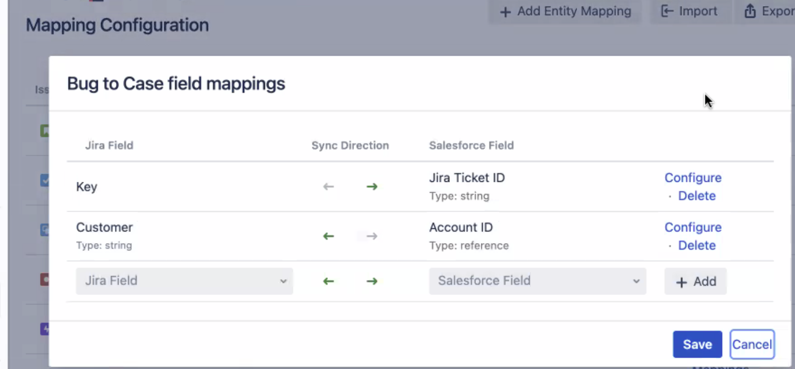The image size is (795, 369).
Task: Click the + Add mapping button
Action: [696, 281]
